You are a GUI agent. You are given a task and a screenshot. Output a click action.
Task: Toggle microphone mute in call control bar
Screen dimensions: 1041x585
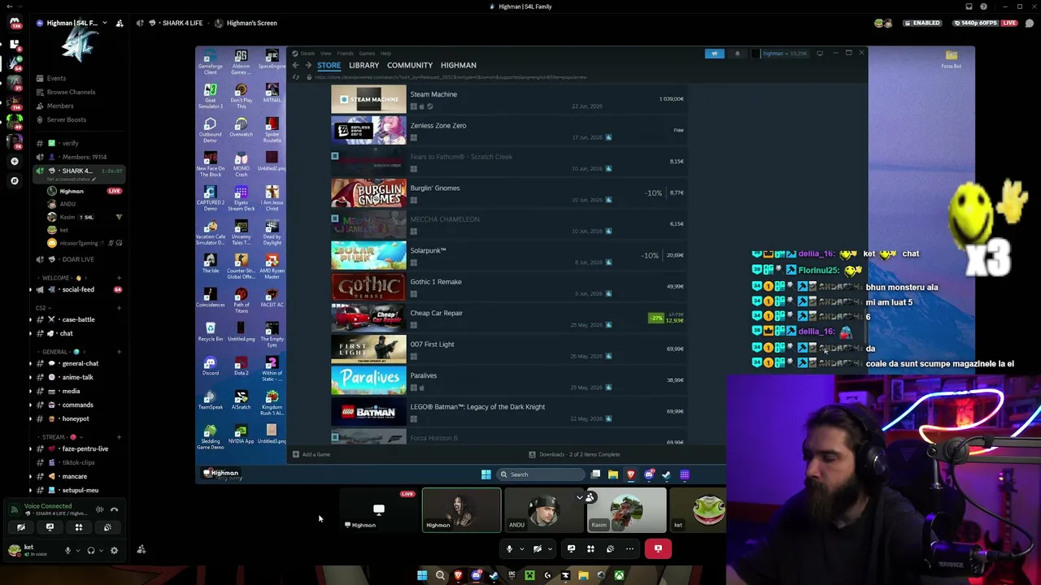pos(509,548)
